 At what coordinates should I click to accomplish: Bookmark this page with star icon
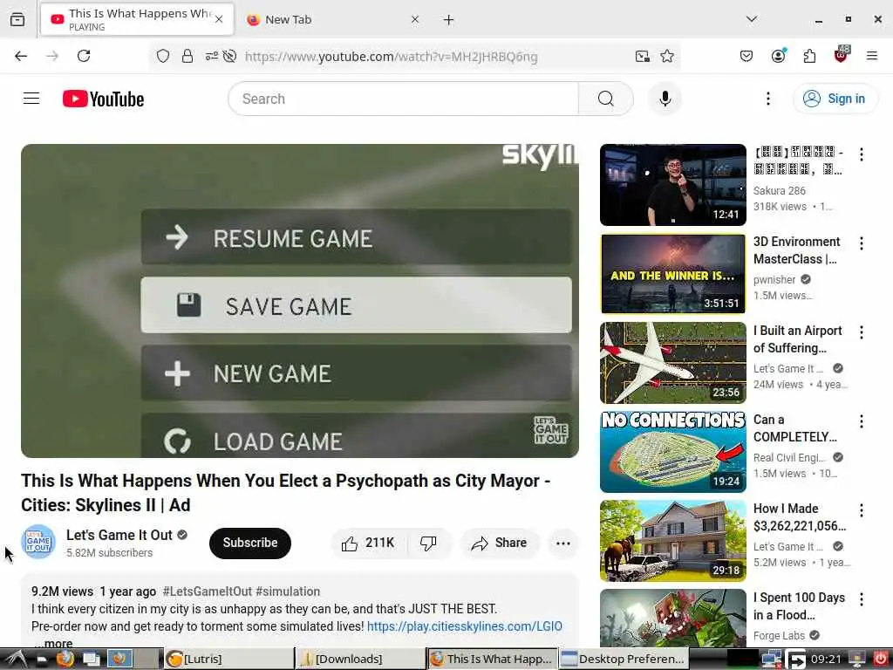(x=667, y=56)
